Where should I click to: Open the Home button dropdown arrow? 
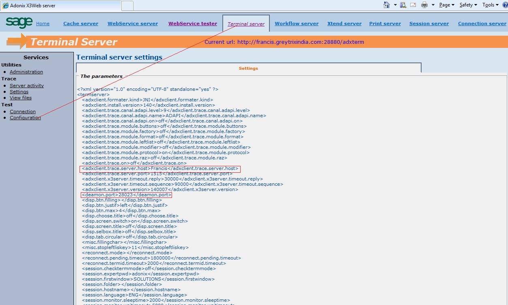pyautogui.click(x=395, y=5)
